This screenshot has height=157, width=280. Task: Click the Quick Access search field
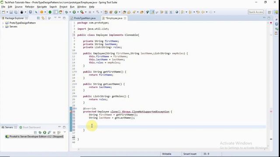255,12
